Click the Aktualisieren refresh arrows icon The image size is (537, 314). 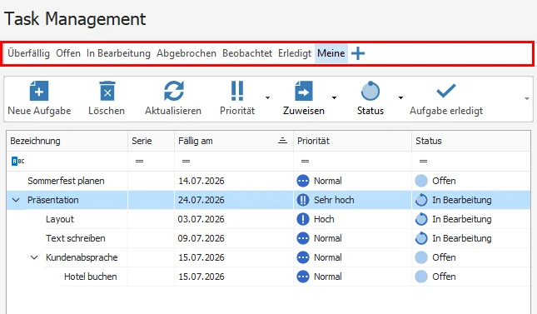pyautogui.click(x=174, y=91)
